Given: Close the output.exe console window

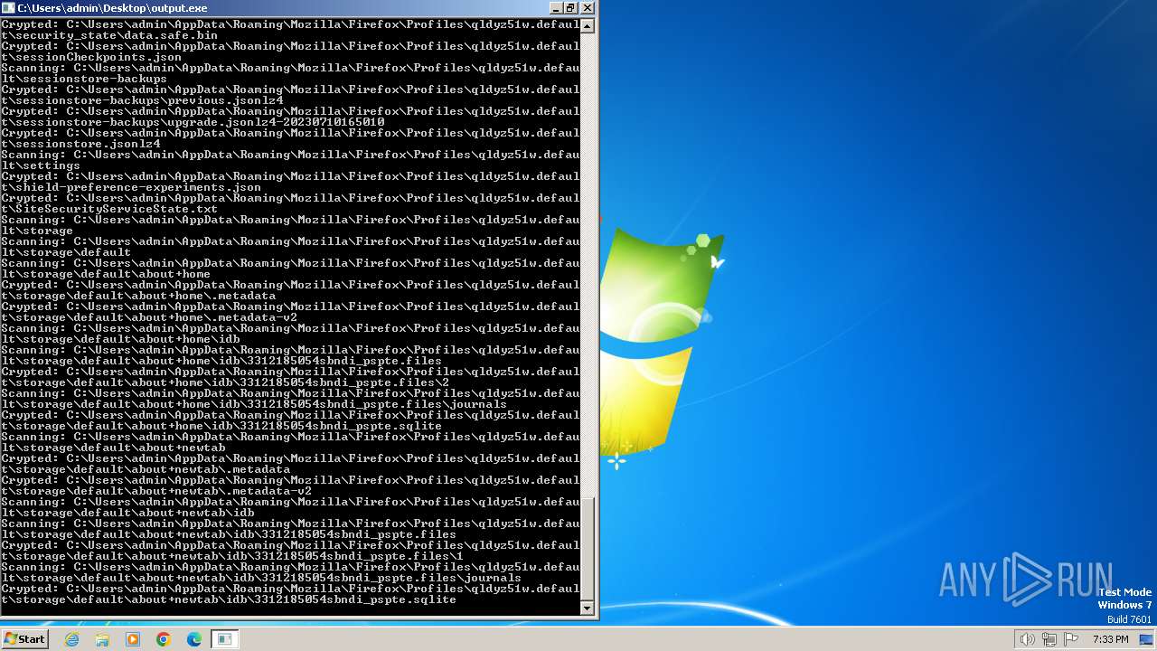Looking at the screenshot, I should (587, 8).
